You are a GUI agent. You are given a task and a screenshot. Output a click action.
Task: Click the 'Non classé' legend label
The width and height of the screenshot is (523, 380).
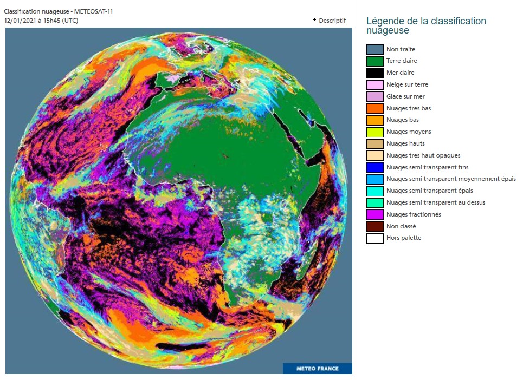point(401,226)
